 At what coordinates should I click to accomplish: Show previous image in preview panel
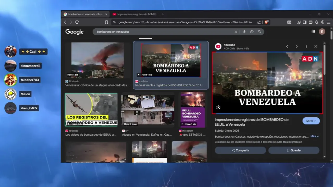click(x=287, y=46)
